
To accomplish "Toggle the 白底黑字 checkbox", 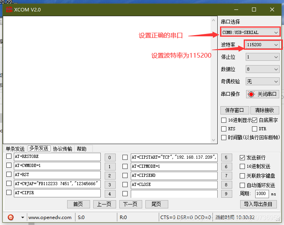I will [254, 120].
